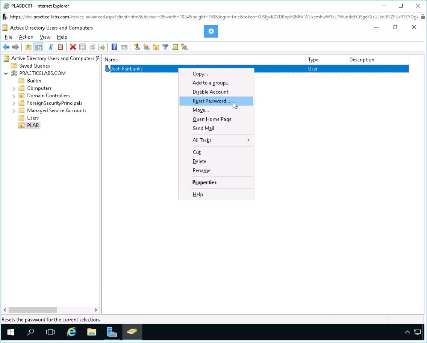Open the File menu
427x343 pixels.
[8, 37]
